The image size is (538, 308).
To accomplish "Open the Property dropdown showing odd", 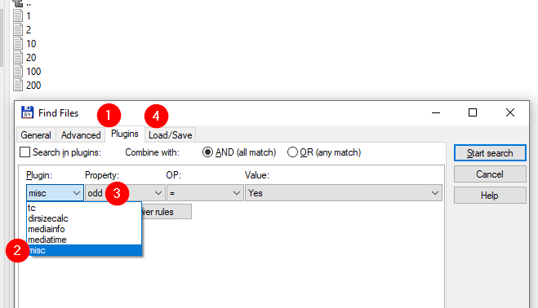I will pos(125,193).
